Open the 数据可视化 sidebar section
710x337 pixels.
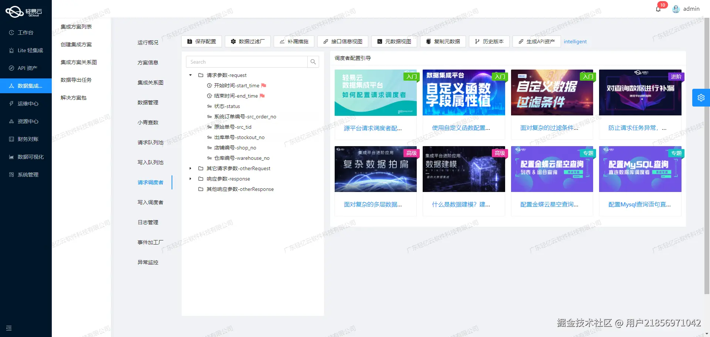tap(26, 156)
